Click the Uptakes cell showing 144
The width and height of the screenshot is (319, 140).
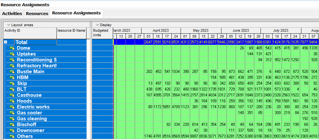click(x=249, y=54)
